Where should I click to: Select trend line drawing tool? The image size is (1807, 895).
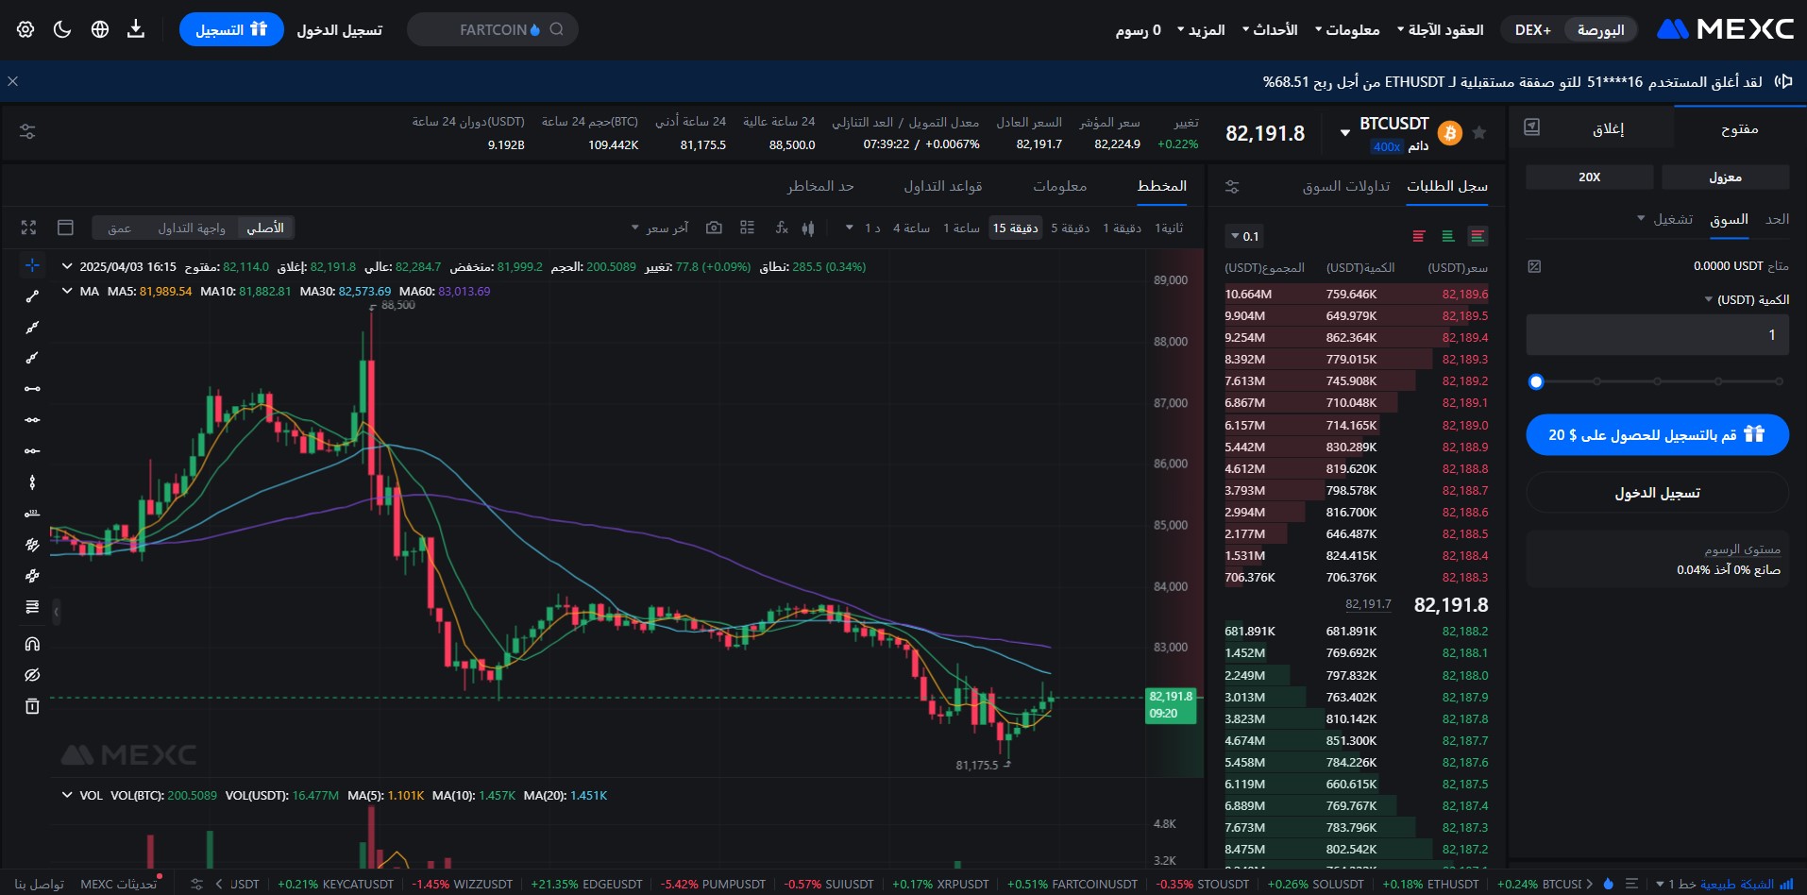click(32, 296)
